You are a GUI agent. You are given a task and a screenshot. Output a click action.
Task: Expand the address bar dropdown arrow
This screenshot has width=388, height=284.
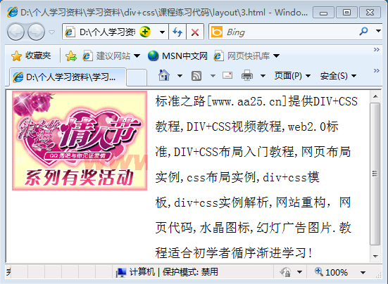click(x=163, y=32)
